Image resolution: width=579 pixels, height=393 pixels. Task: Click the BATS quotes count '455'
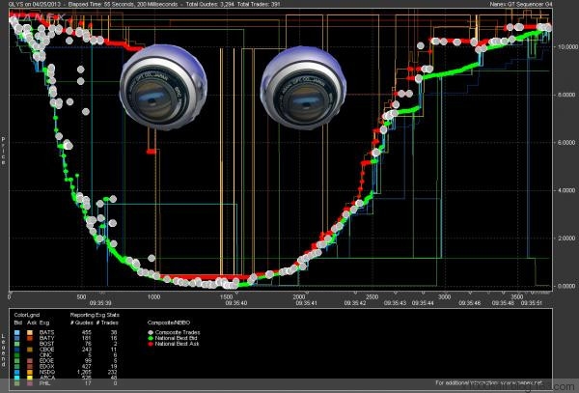point(86,332)
